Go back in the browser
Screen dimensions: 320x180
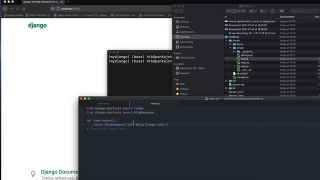[5, 9]
